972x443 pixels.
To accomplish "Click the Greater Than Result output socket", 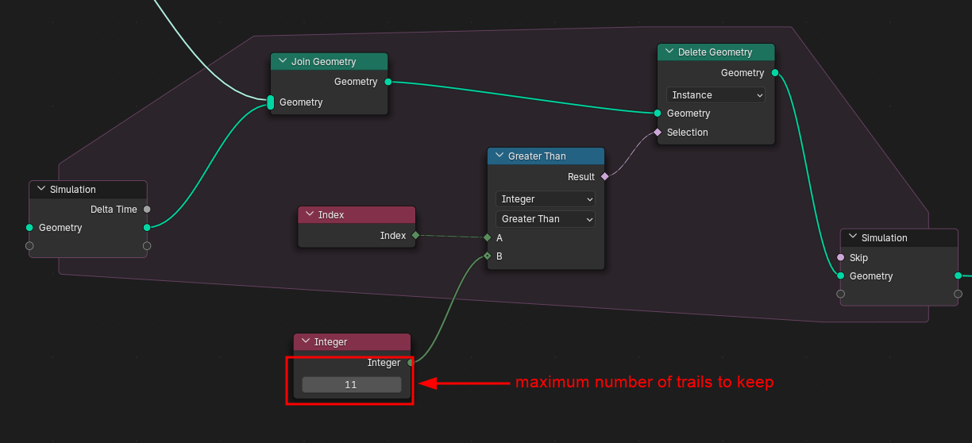I will (x=604, y=177).
